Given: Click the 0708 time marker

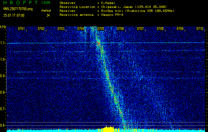Looking at the screenshot, I should [x=160, y=29].
